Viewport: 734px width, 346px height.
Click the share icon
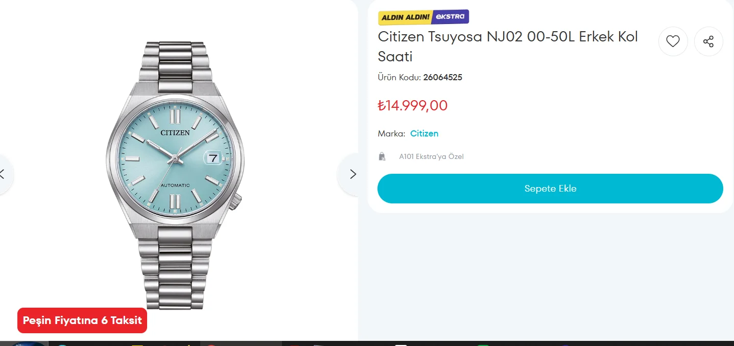point(708,41)
